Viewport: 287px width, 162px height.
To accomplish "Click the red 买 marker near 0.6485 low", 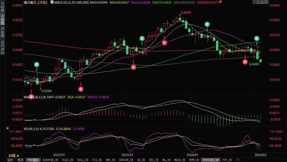I will 245,62.
